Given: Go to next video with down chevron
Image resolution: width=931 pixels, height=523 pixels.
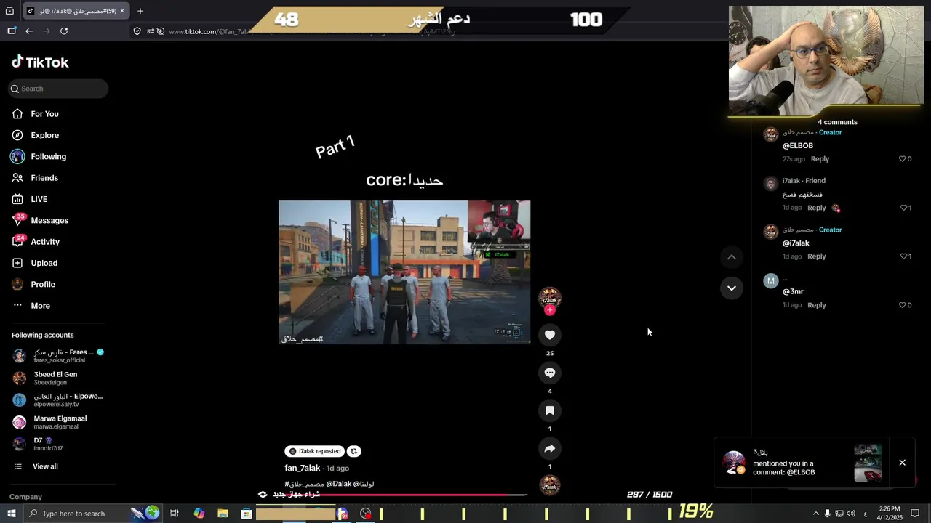Looking at the screenshot, I should pos(732,288).
